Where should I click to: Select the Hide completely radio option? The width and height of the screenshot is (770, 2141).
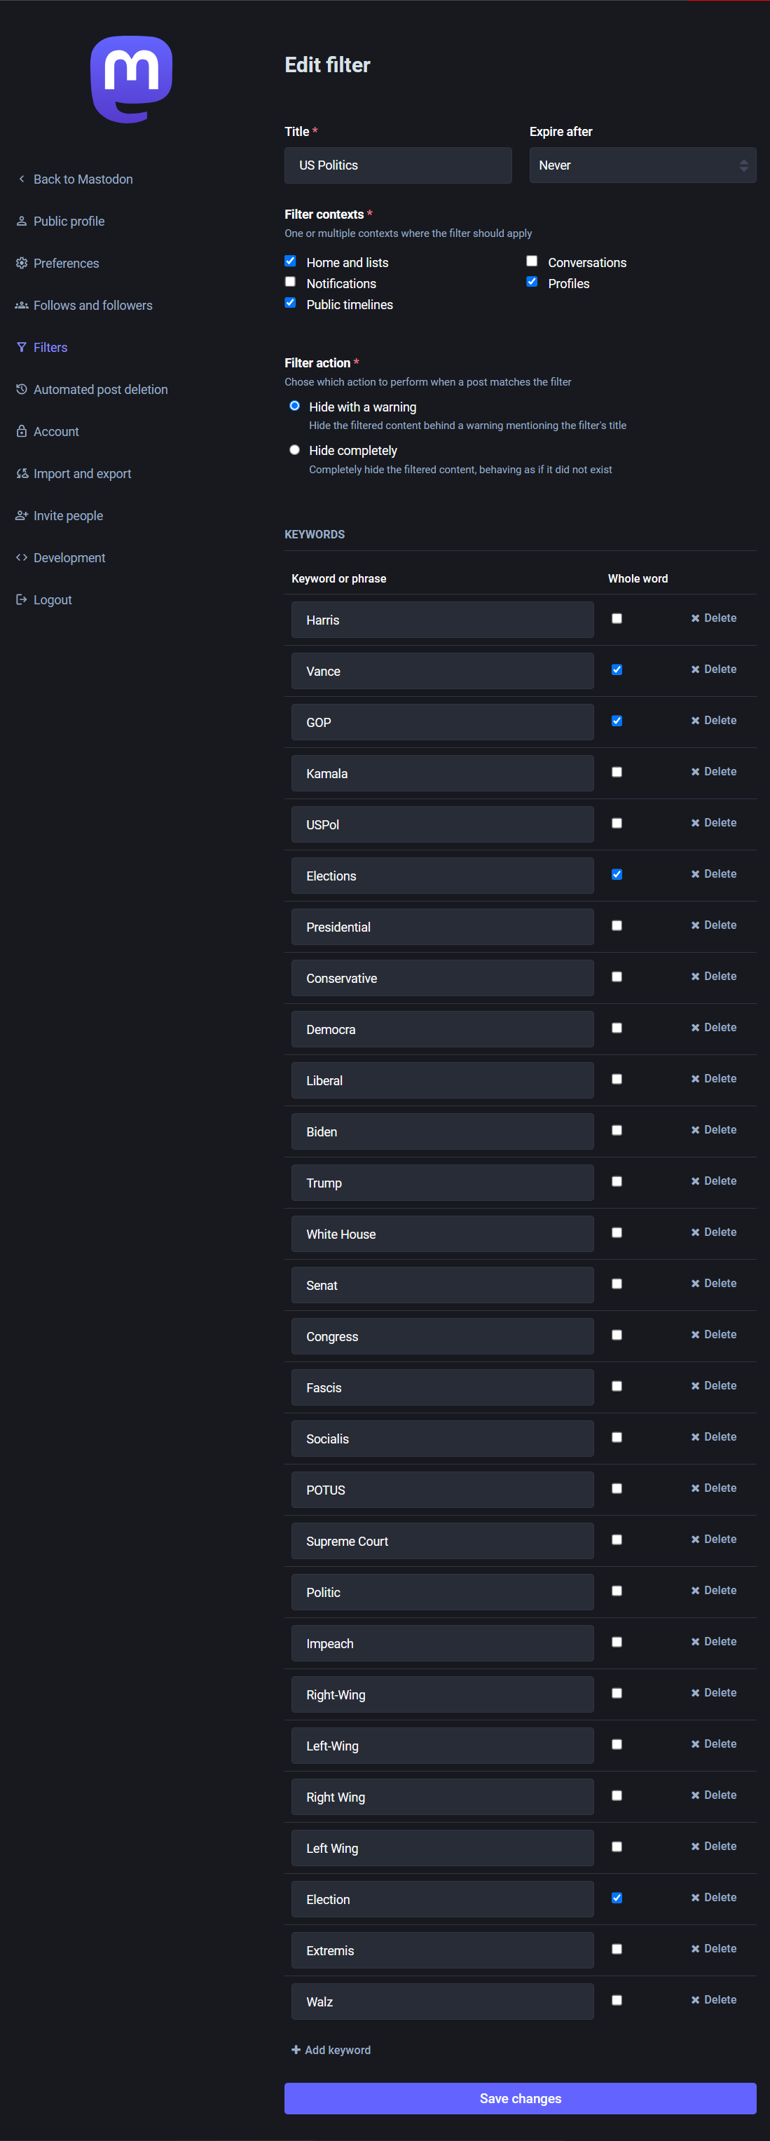[294, 449]
